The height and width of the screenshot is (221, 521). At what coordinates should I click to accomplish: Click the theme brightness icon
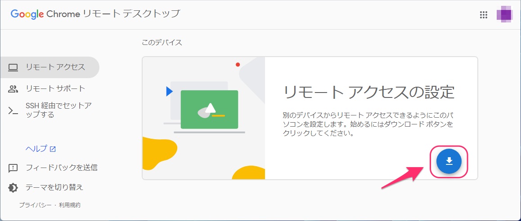[x=13, y=188]
